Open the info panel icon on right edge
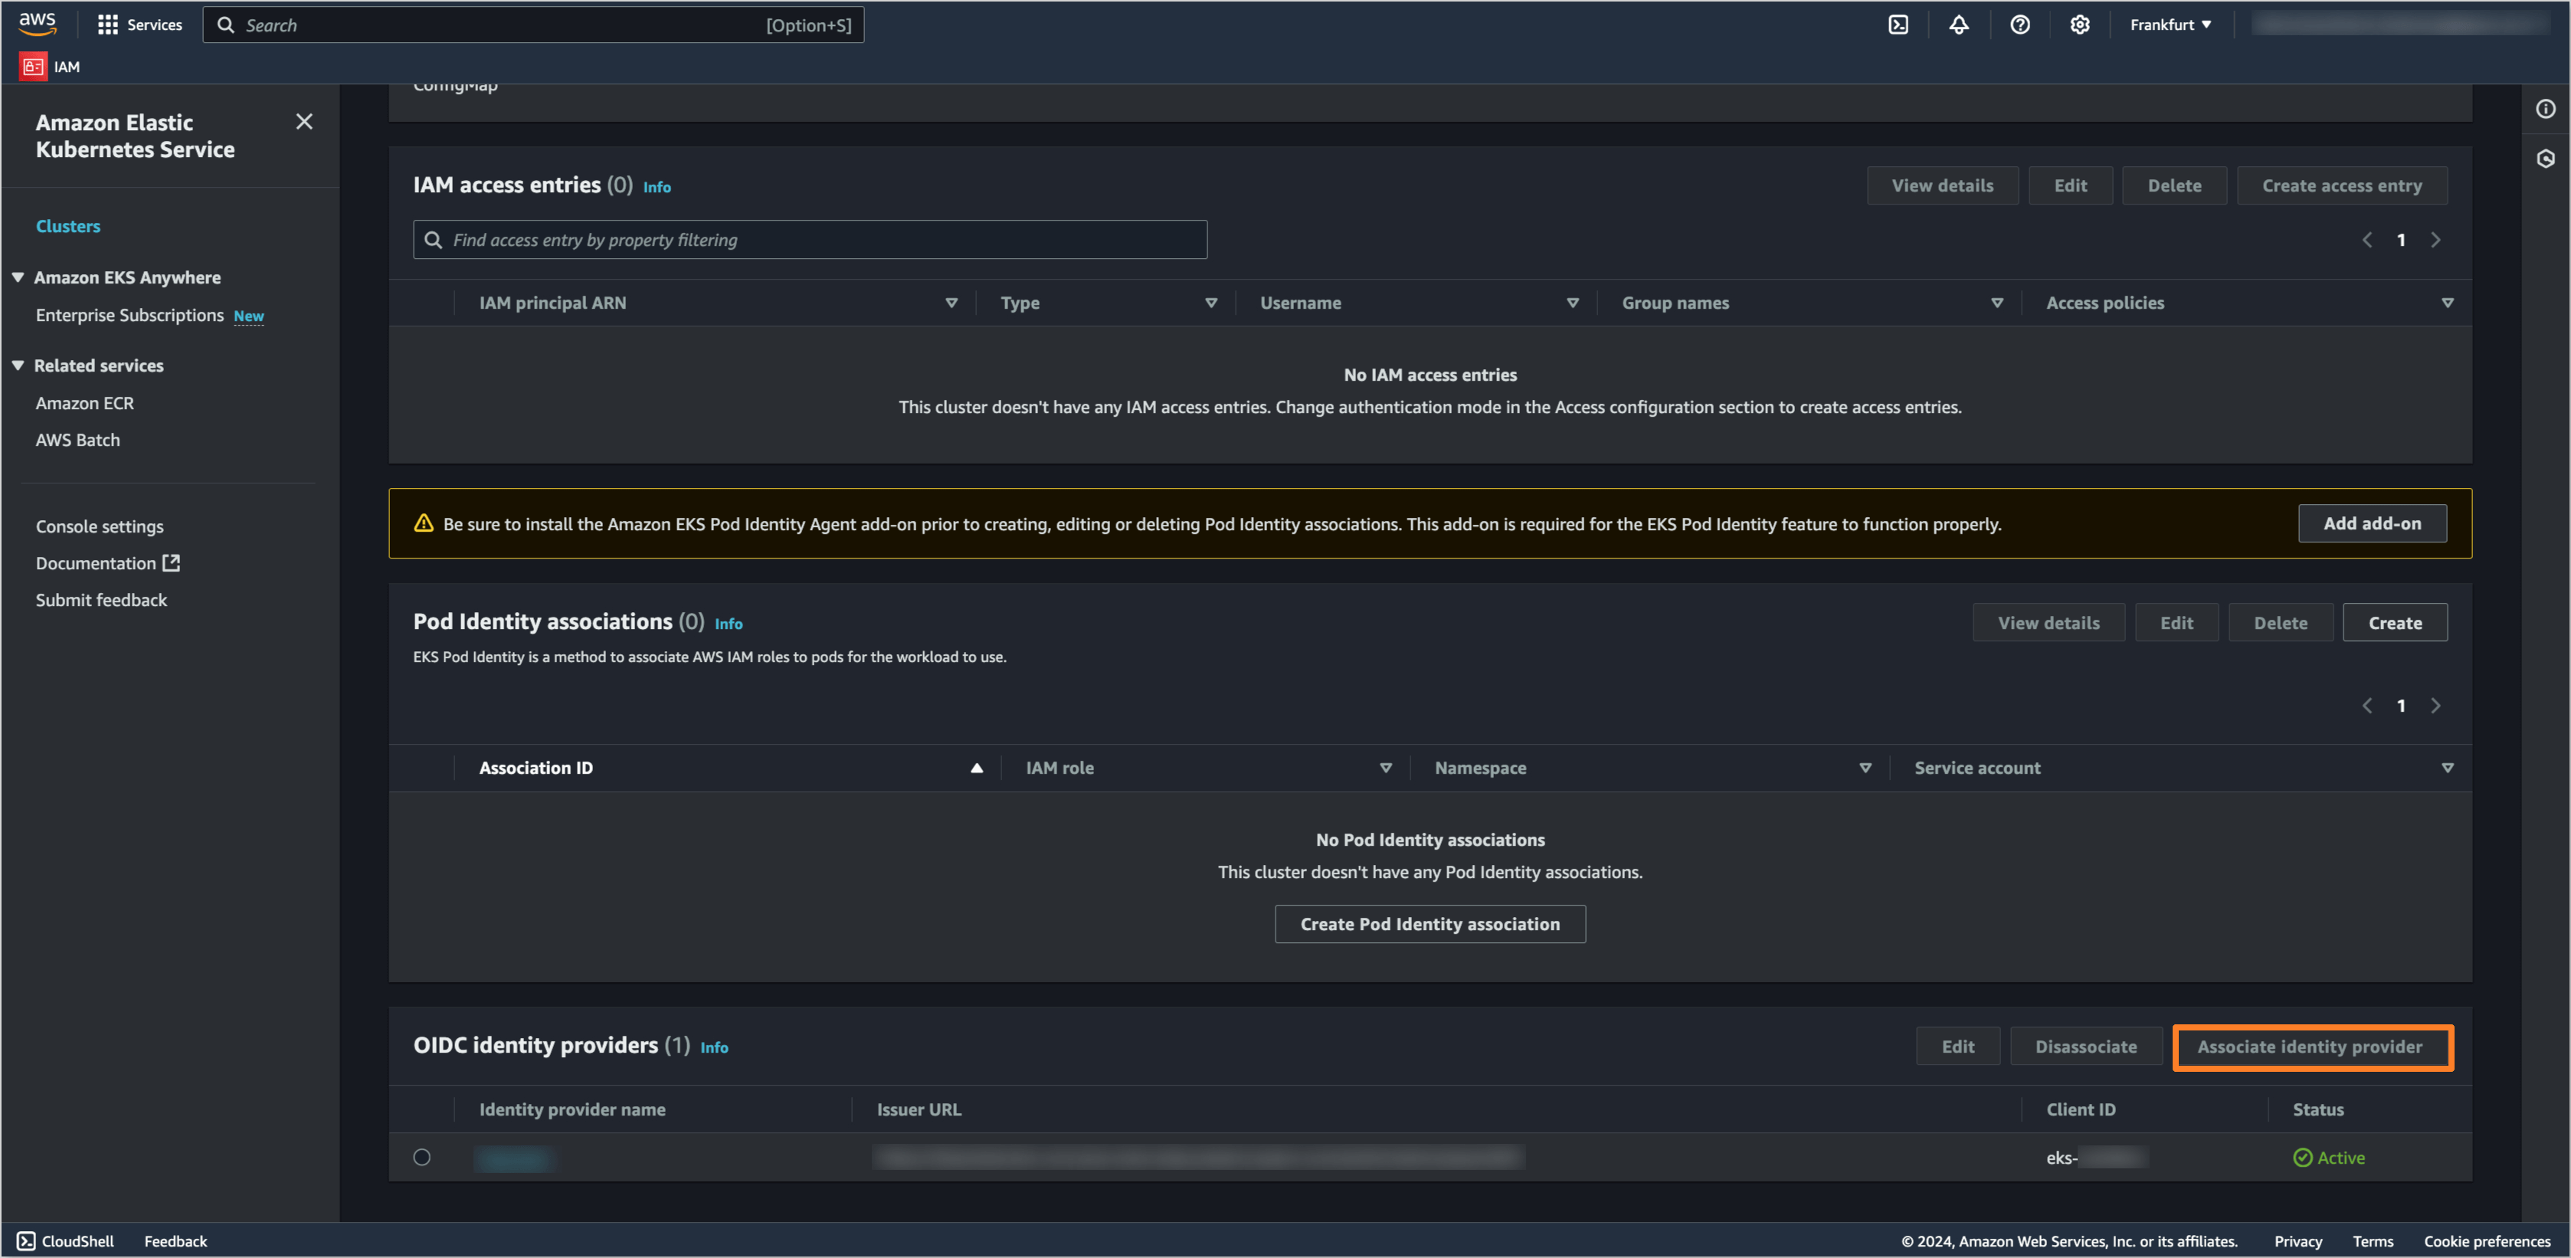Screen dimensions: 2571x1258 pos(2545,109)
